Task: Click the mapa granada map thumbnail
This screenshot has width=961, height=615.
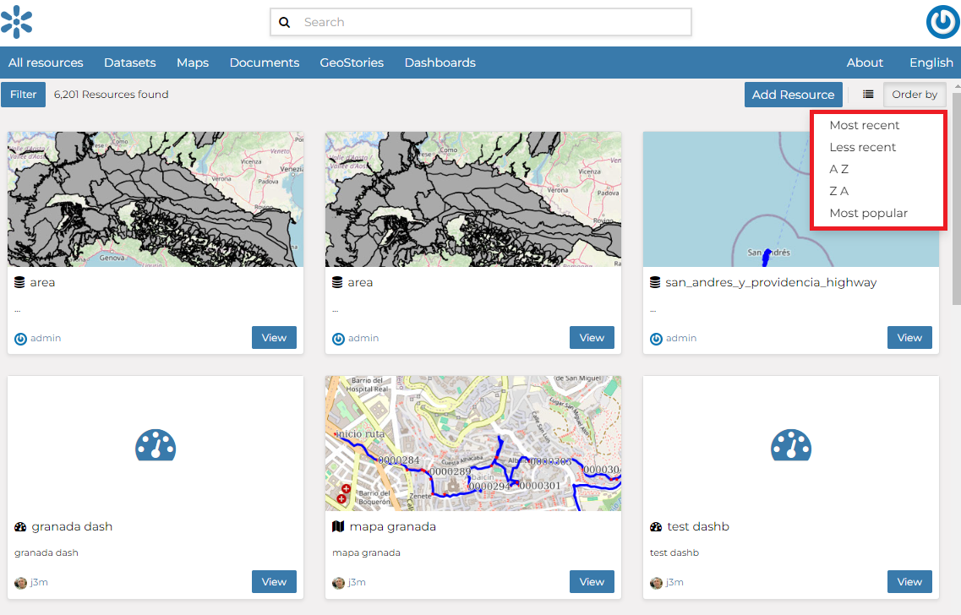Action: [473, 444]
